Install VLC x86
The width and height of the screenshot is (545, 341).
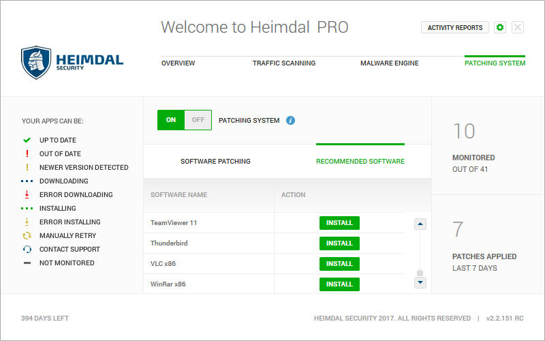[339, 264]
